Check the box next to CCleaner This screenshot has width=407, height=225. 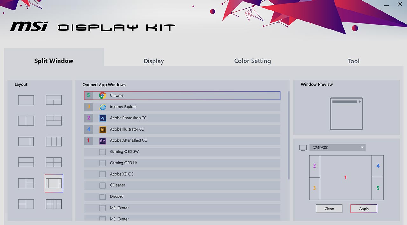tap(102, 185)
